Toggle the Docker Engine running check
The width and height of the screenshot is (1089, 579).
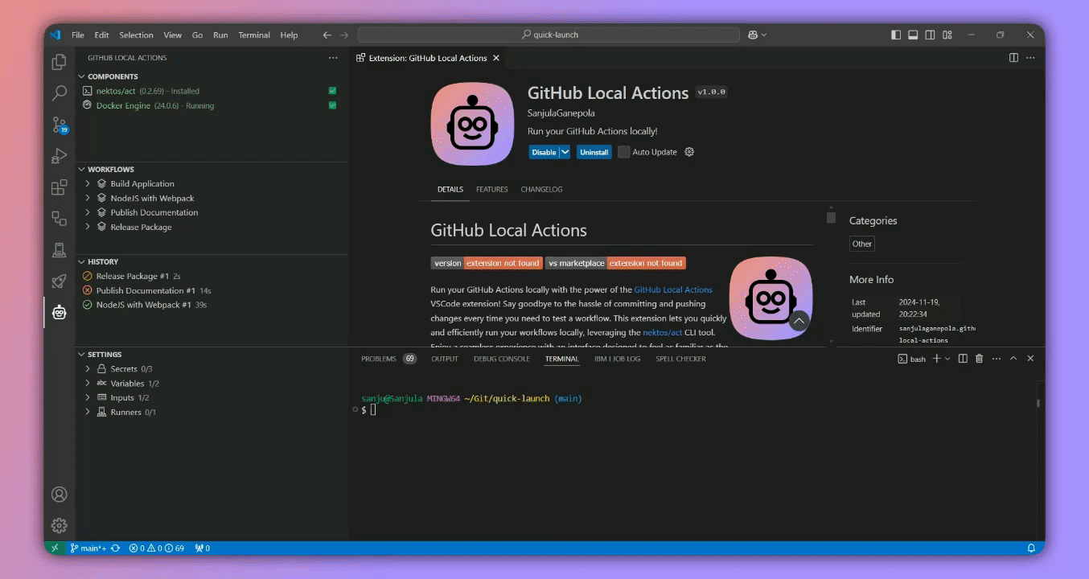pos(331,105)
